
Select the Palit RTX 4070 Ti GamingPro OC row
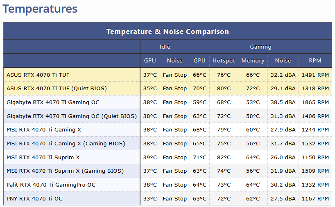51,185
